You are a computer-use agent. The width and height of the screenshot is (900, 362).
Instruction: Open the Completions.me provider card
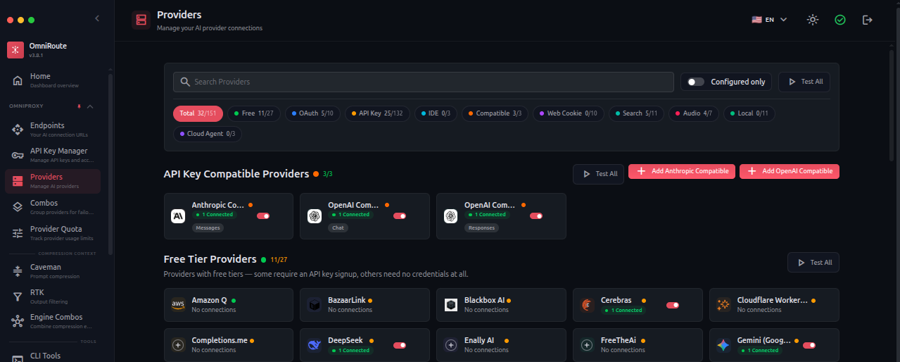pos(229,345)
